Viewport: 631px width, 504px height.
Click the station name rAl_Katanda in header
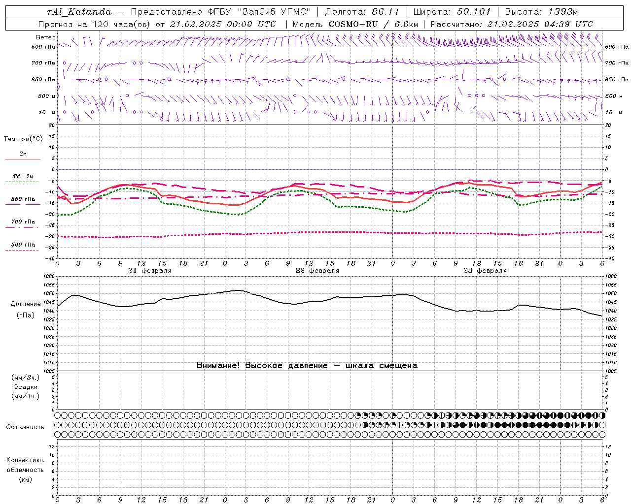(79, 12)
